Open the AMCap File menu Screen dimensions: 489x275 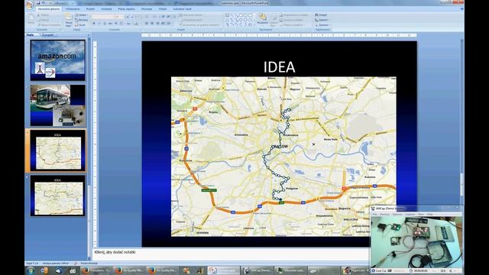[x=374, y=214]
